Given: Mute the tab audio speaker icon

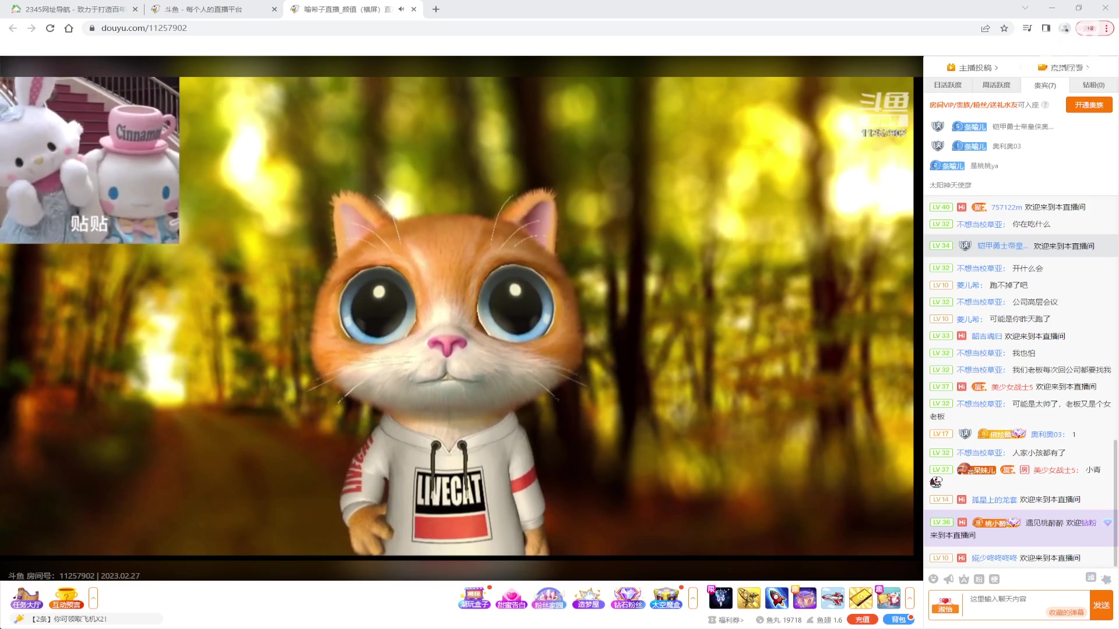Looking at the screenshot, I should click(x=401, y=9).
